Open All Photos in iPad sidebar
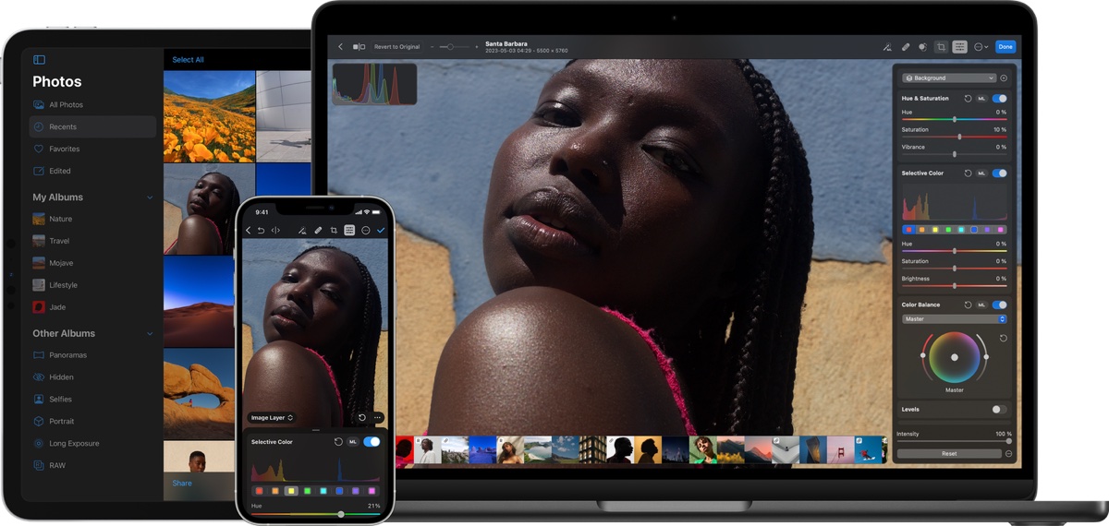Image resolution: width=1109 pixels, height=526 pixels. 92,105
